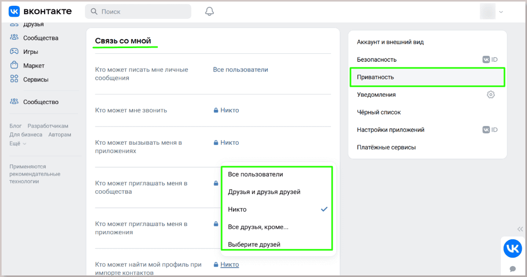Open the chat bubble icon at bottom right

[512, 269]
